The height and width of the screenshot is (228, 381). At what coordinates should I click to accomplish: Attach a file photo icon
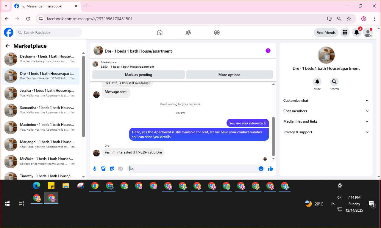[103, 169]
